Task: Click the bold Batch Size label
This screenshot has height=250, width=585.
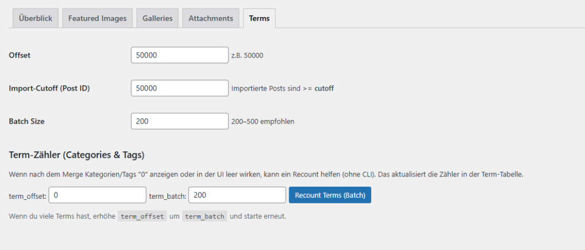Action: pyautogui.click(x=27, y=121)
